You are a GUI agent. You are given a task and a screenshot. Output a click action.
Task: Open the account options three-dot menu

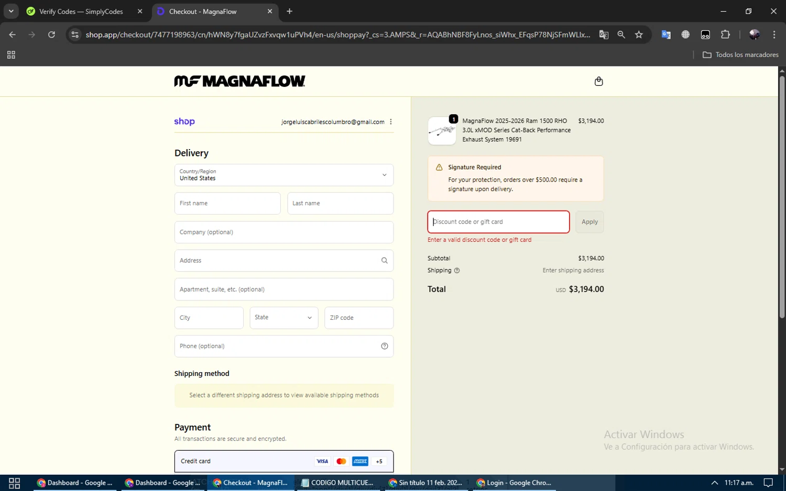click(391, 122)
